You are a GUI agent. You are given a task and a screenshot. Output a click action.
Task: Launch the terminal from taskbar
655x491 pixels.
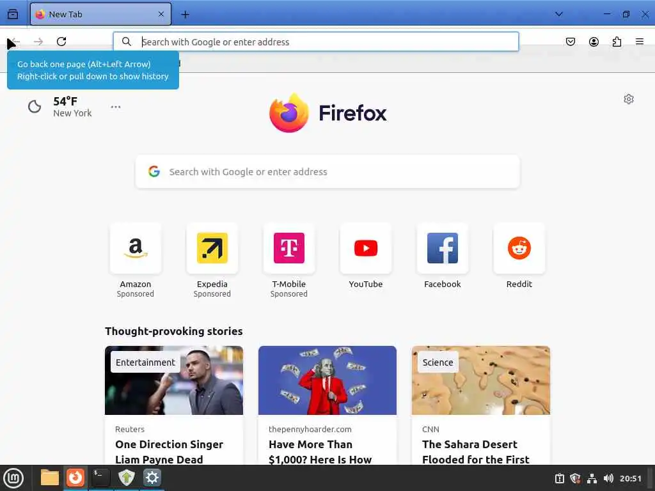pos(100,478)
